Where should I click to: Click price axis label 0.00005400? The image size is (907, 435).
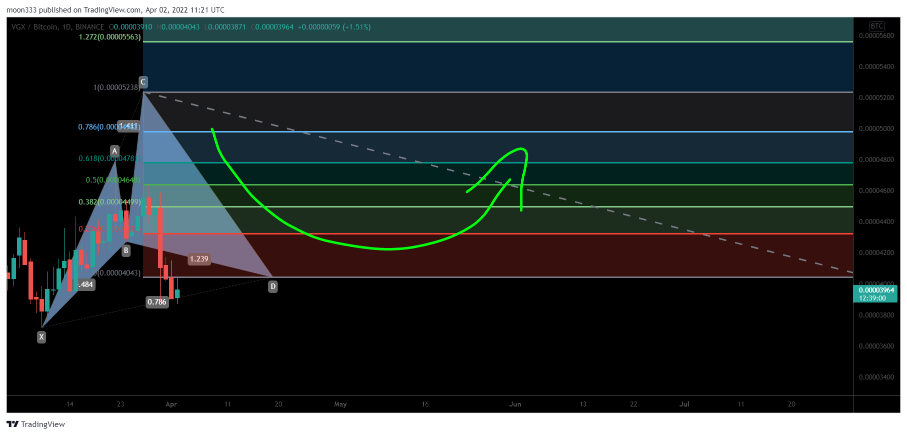[876, 67]
